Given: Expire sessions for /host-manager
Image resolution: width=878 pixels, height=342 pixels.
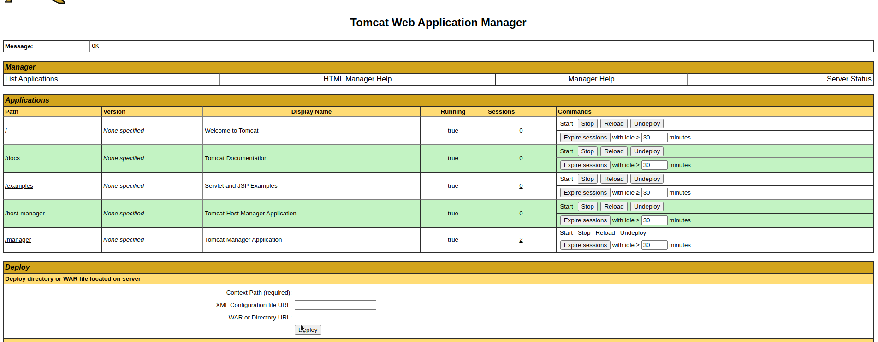Looking at the screenshot, I should pyautogui.click(x=585, y=220).
